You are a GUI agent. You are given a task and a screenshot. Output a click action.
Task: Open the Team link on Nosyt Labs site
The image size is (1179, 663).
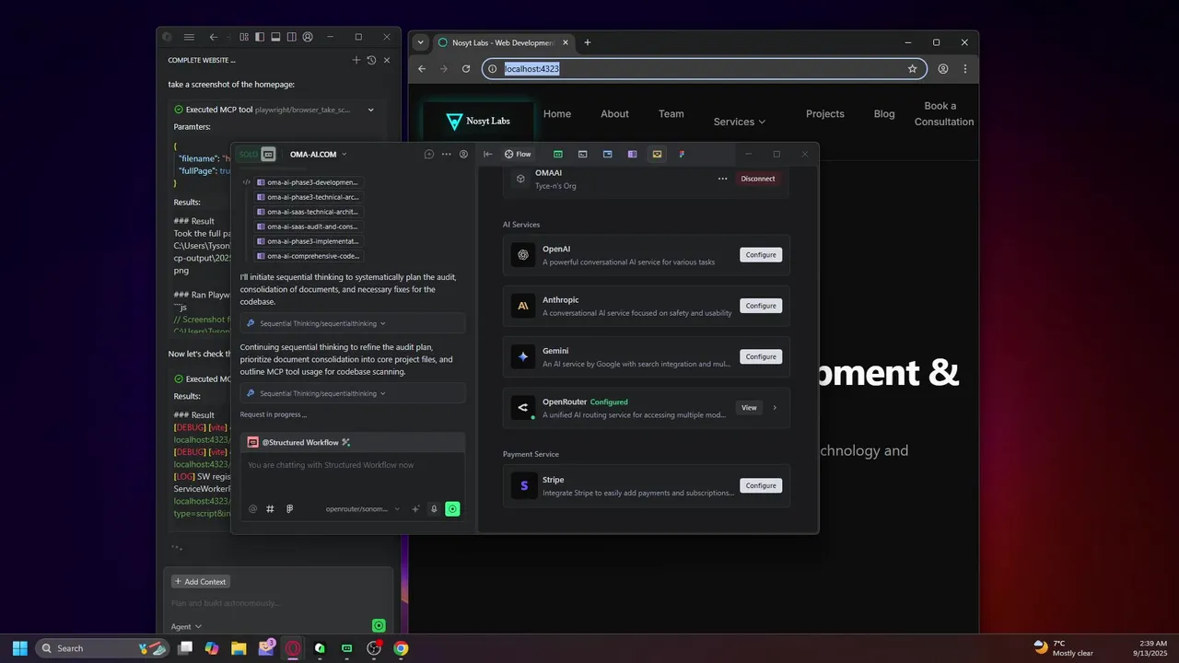coord(671,114)
